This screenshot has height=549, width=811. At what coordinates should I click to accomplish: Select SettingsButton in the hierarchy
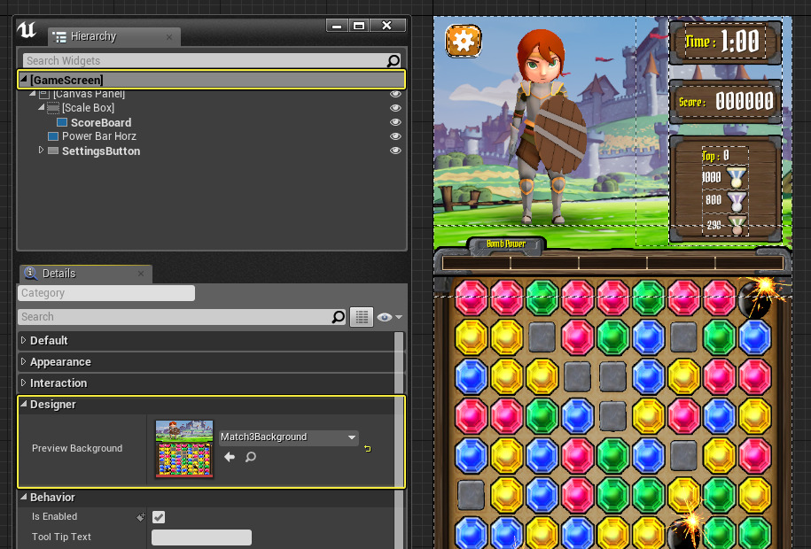point(101,151)
